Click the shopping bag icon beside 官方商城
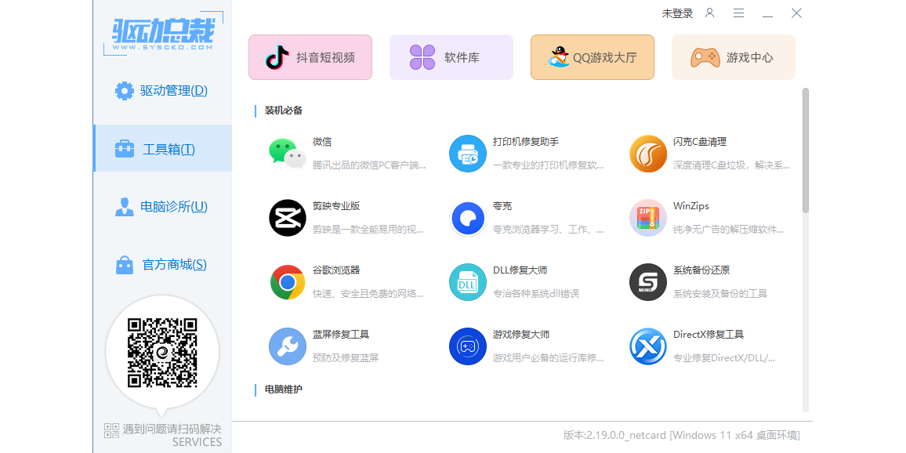This screenshot has height=453, width=906. click(x=125, y=265)
